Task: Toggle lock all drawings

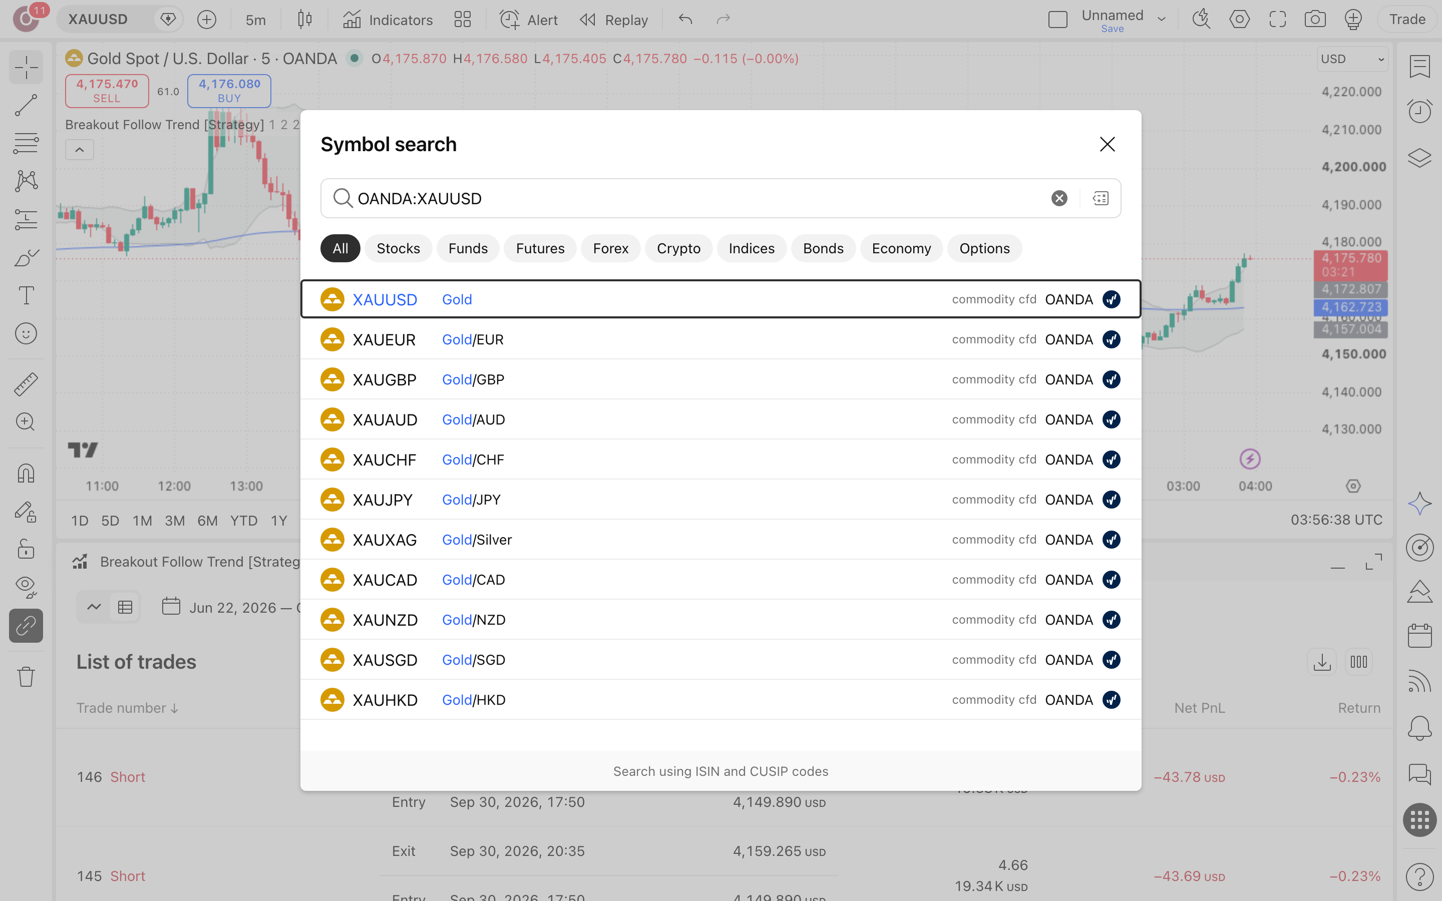Action: pos(26,549)
